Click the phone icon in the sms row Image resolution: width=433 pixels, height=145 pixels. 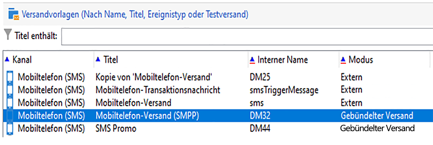[10, 103]
